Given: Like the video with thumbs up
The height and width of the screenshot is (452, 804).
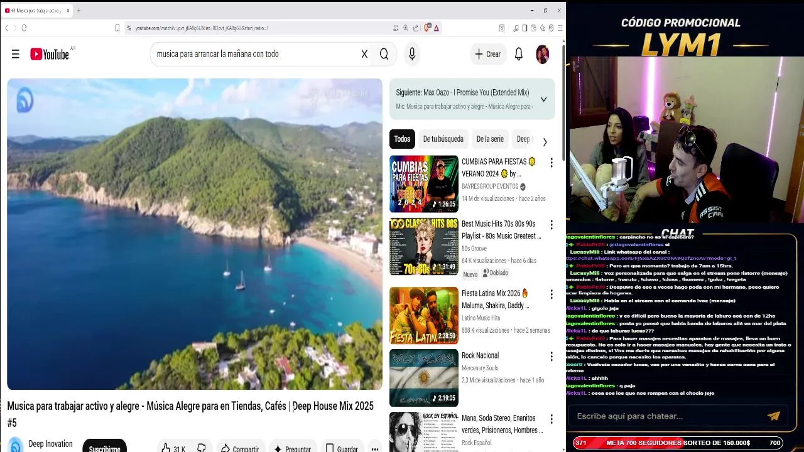Looking at the screenshot, I should pyautogui.click(x=173, y=448).
